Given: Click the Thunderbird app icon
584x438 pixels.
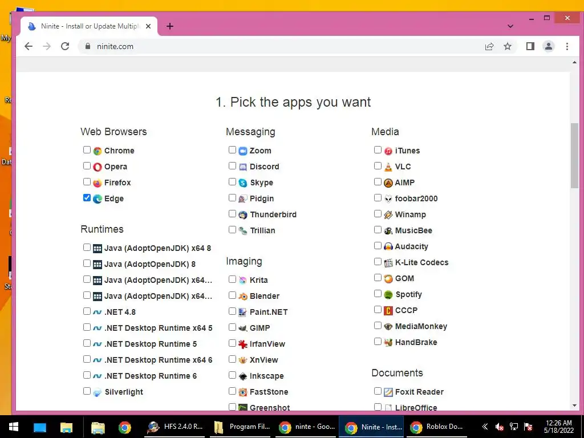Looking at the screenshot, I should tap(243, 215).
